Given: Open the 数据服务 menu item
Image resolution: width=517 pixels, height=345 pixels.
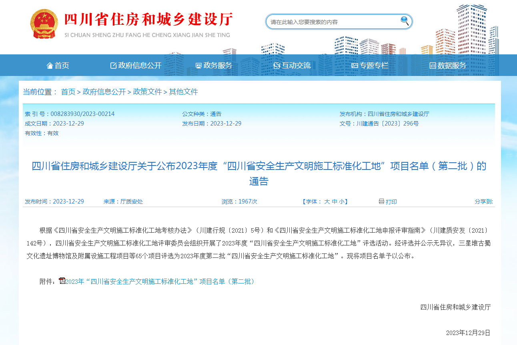Looking at the screenshot, I should pos(452,66).
